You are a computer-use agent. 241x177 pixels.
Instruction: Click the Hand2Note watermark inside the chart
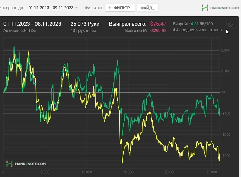tap(26, 164)
